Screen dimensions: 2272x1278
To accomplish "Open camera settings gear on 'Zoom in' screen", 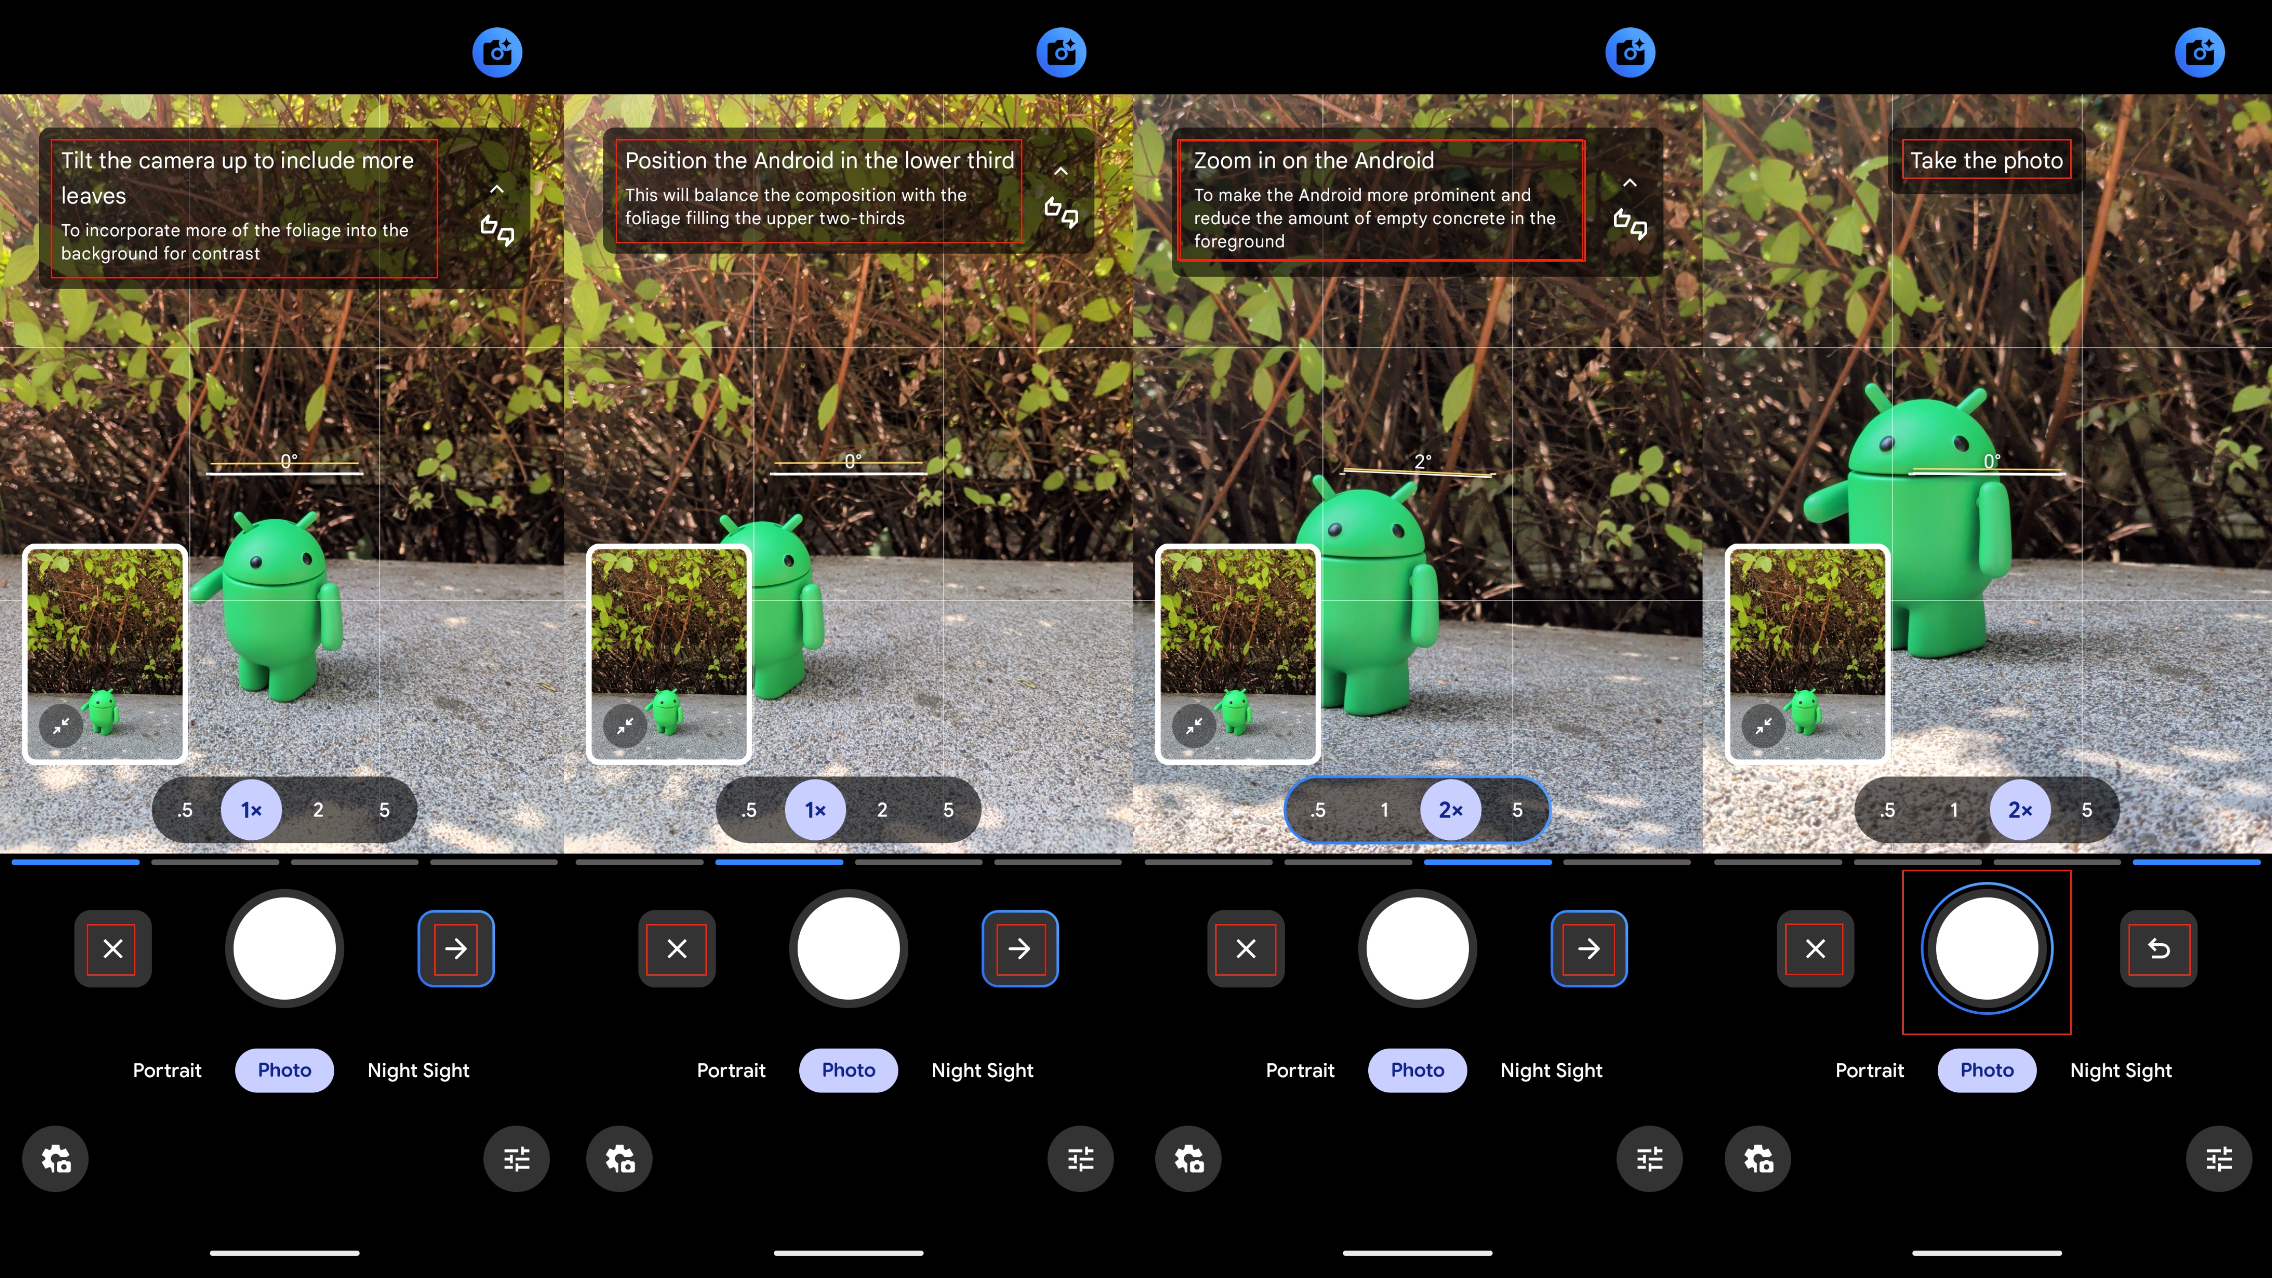I will pyautogui.click(x=1188, y=1158).
